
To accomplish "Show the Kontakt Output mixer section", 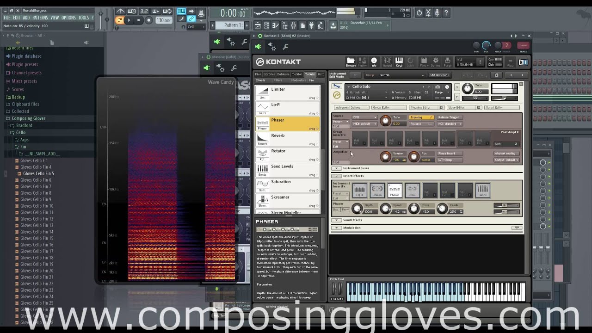I will (387, 62).
